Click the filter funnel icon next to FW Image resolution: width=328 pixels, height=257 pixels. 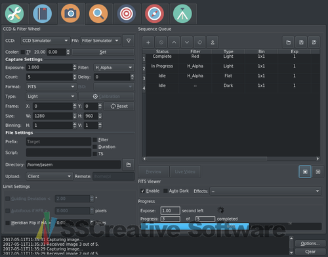pyautogui.click(x=129, y=41)
